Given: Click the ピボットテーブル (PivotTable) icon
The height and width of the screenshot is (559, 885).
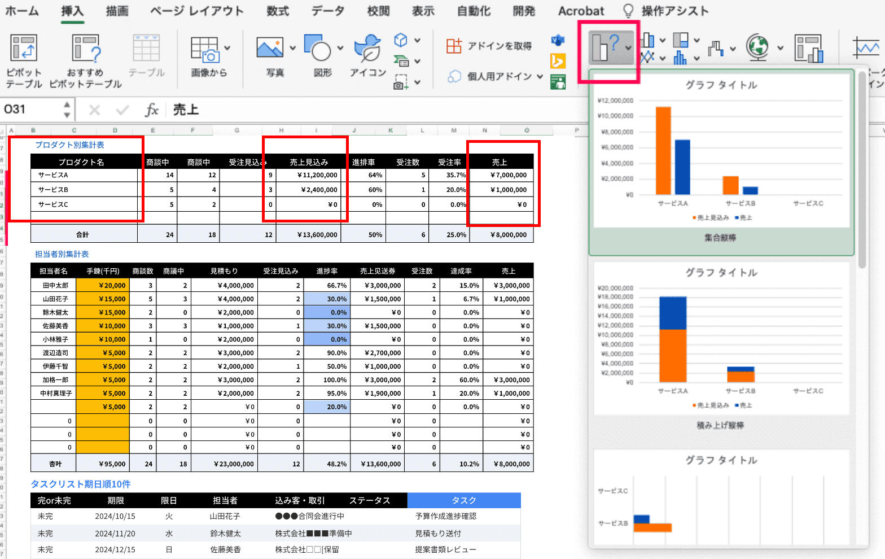Looking at the screenshot, I should click(x=23, y=49).
